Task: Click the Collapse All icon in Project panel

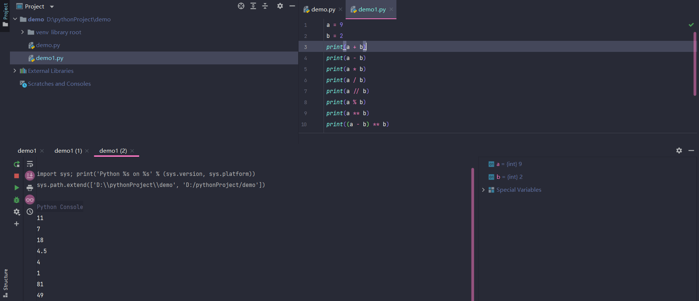Action: point(265,6)
